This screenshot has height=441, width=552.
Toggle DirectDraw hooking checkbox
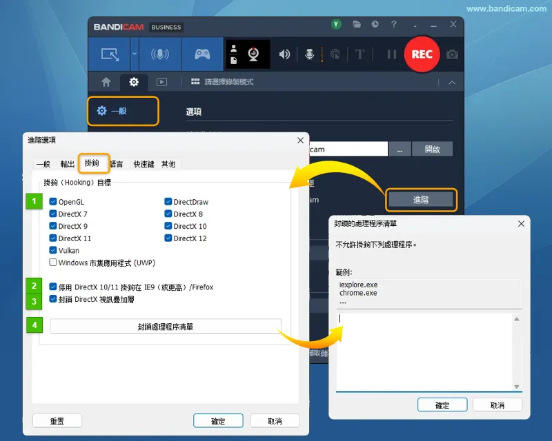pos(168,201)
